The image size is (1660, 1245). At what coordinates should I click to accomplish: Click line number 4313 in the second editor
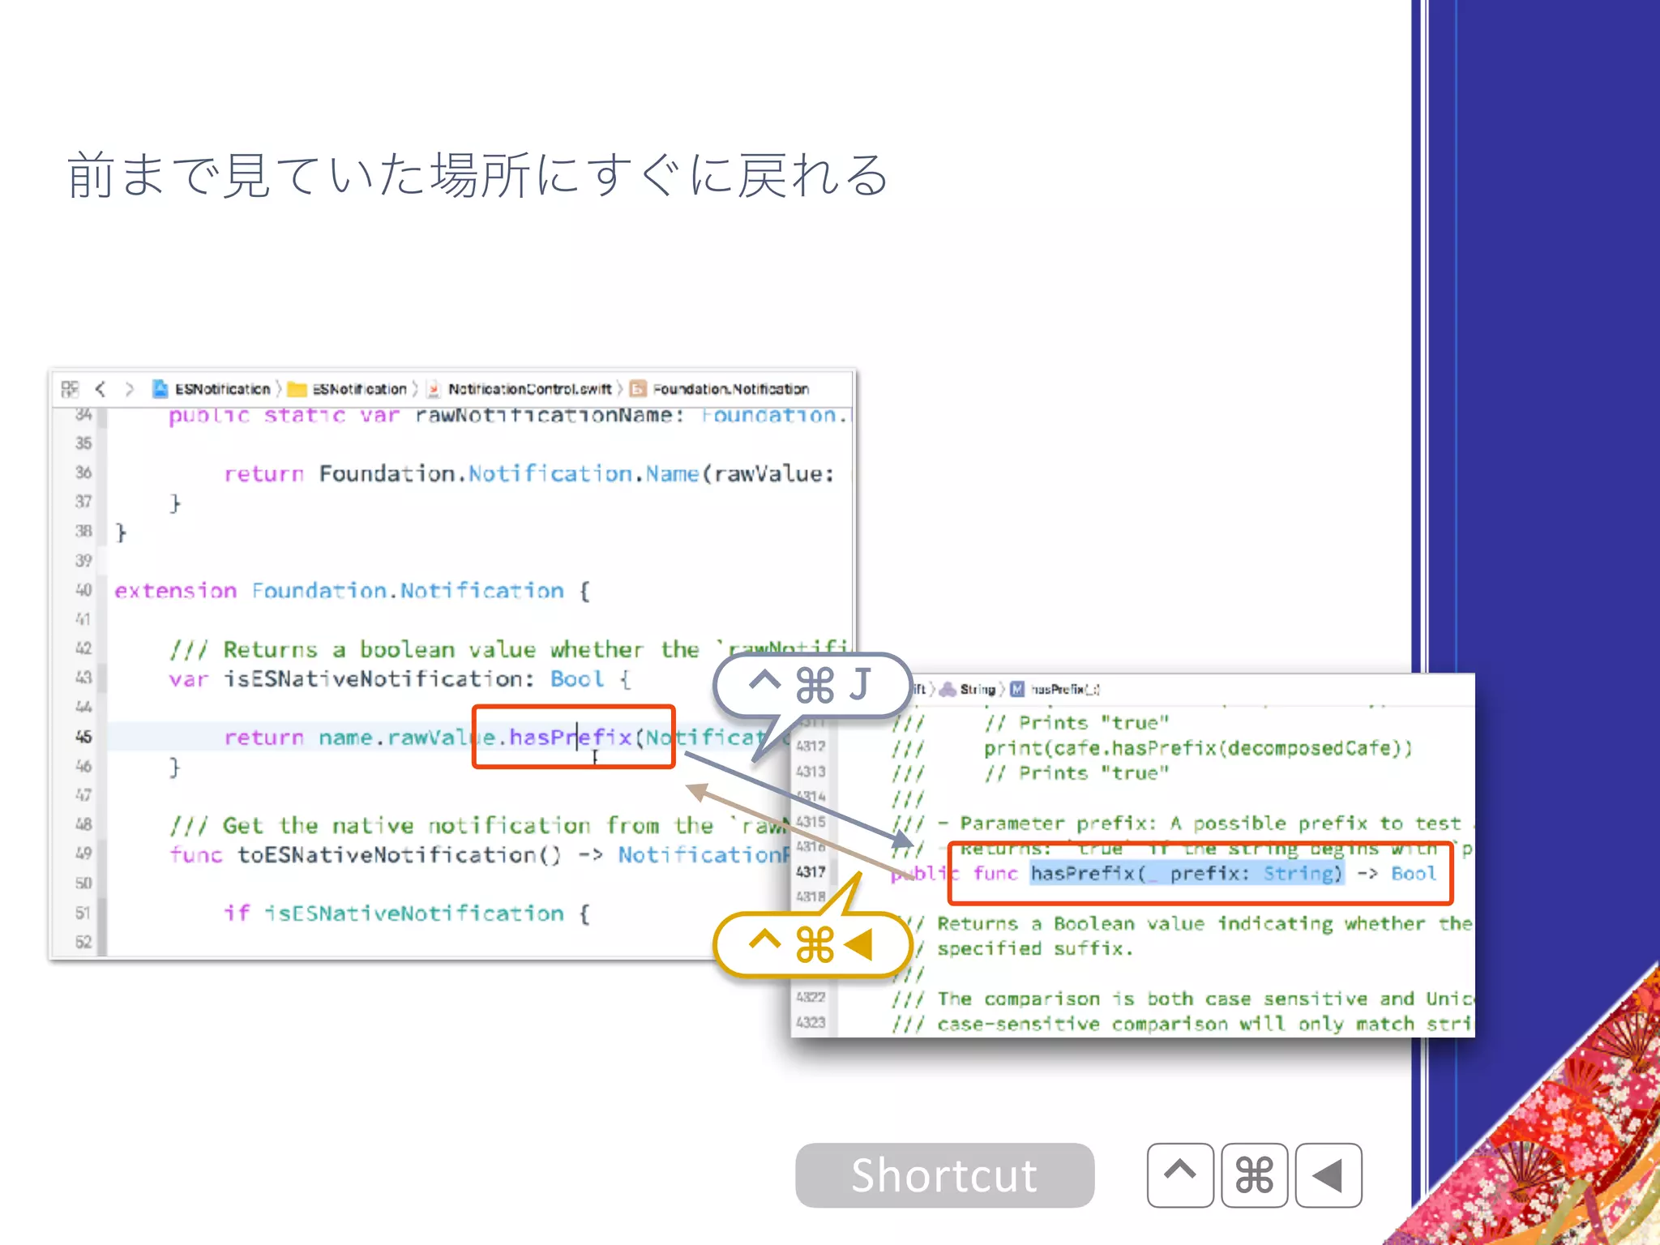pos(811,772)
